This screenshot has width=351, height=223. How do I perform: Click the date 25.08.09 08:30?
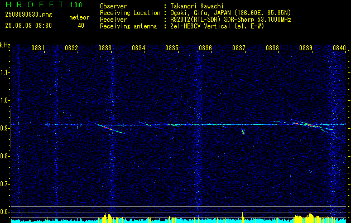[28, 26]
